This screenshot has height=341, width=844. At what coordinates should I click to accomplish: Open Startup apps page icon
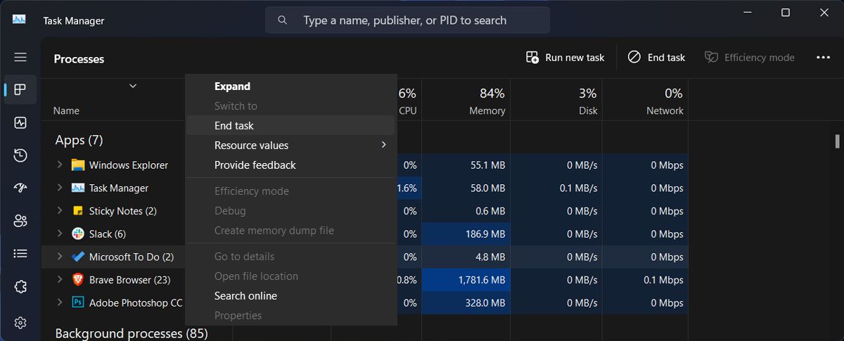(x=20, y=188)
